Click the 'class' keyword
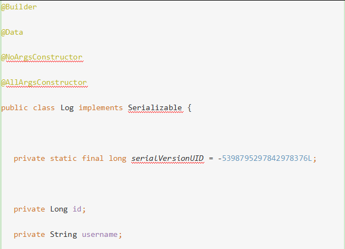 pyautogui.click(x=44, y=107)
